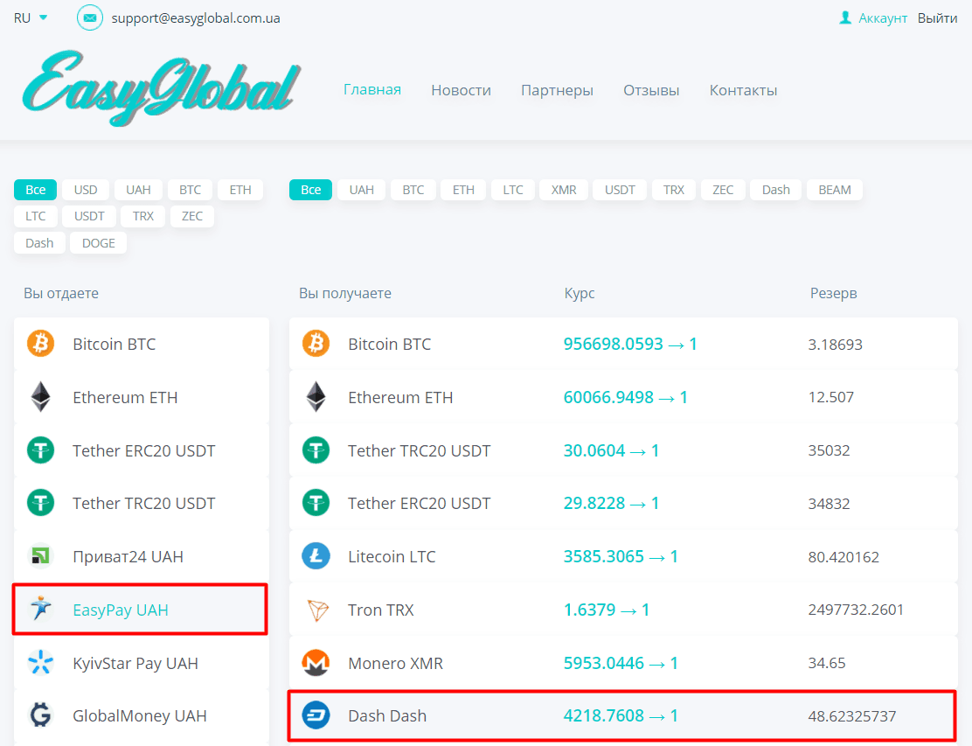Click the GlobalMoney UAH icon
This screenshot has width=972, height=746.
[x=40, y=715]
